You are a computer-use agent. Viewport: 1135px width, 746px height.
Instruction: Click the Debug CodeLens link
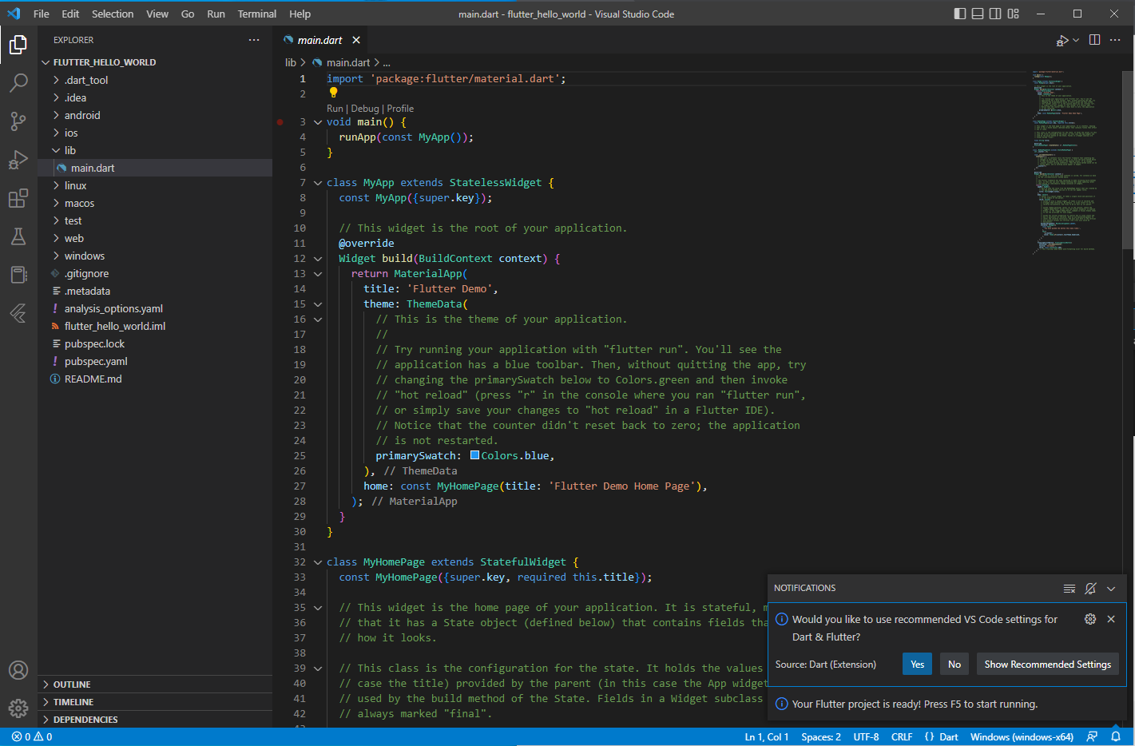coord(365,109)
